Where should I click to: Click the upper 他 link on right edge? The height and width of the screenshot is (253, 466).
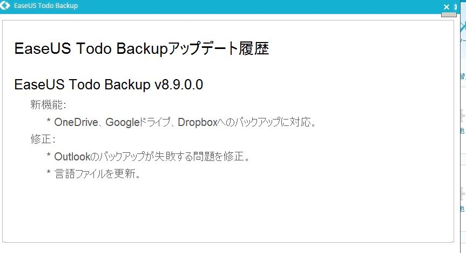[x=462, y=130]
